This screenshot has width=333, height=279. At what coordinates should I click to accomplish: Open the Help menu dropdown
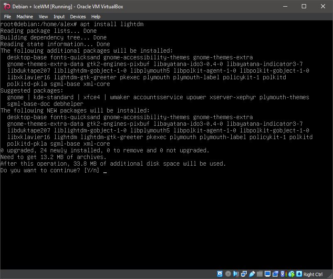95,17
